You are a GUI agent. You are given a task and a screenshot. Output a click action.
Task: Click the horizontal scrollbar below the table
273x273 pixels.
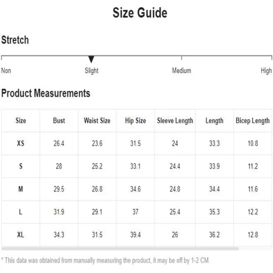[x=120, y=248]
